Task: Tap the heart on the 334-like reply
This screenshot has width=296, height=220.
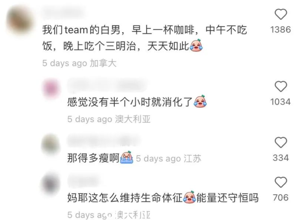Action: (281, 142)
